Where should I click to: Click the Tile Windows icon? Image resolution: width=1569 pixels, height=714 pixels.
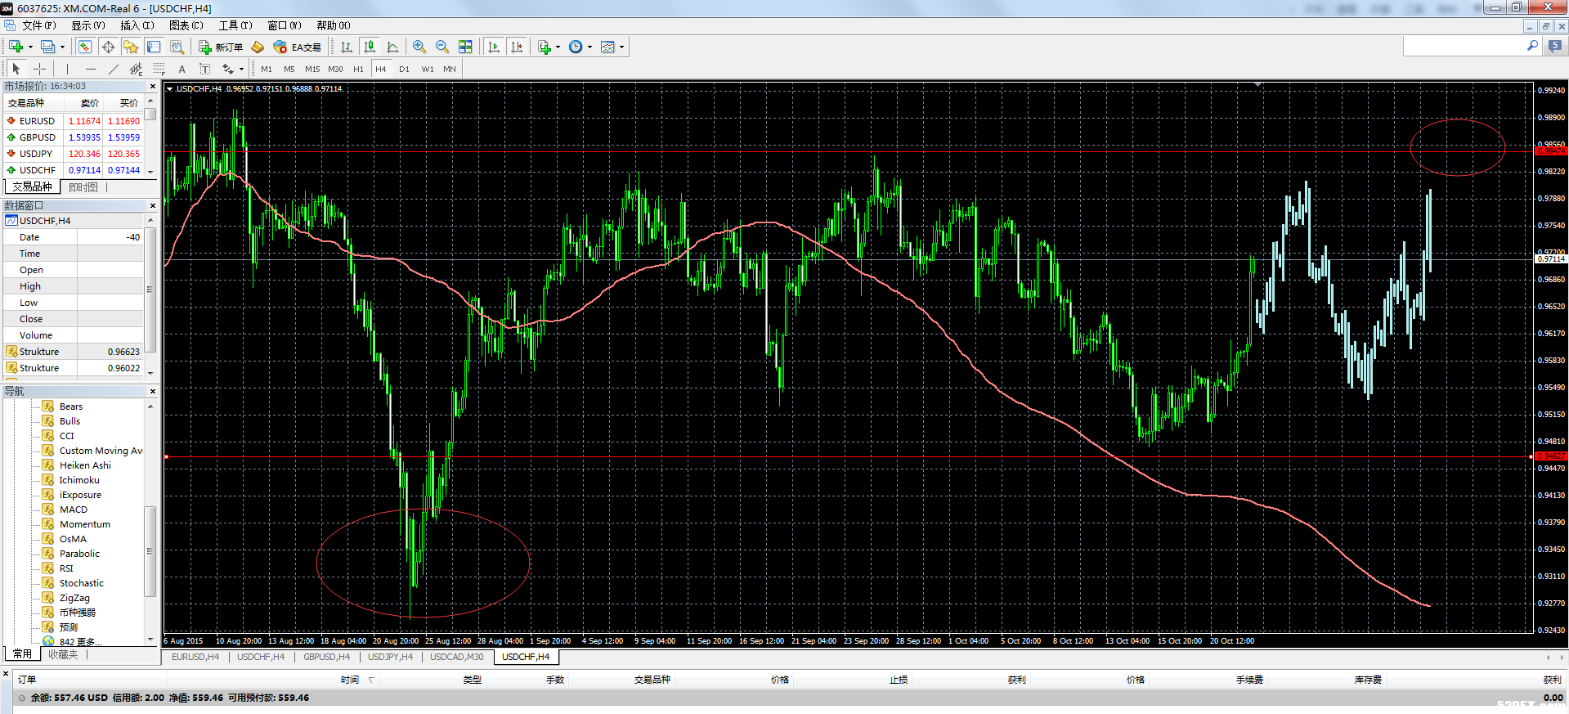pyautogui.click(x=465, y=47)
